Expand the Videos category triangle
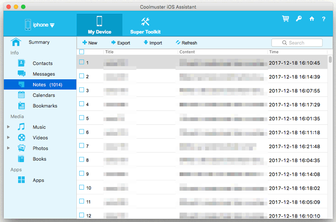The height and width of the screenshot is (222, 336). (8, 137)
